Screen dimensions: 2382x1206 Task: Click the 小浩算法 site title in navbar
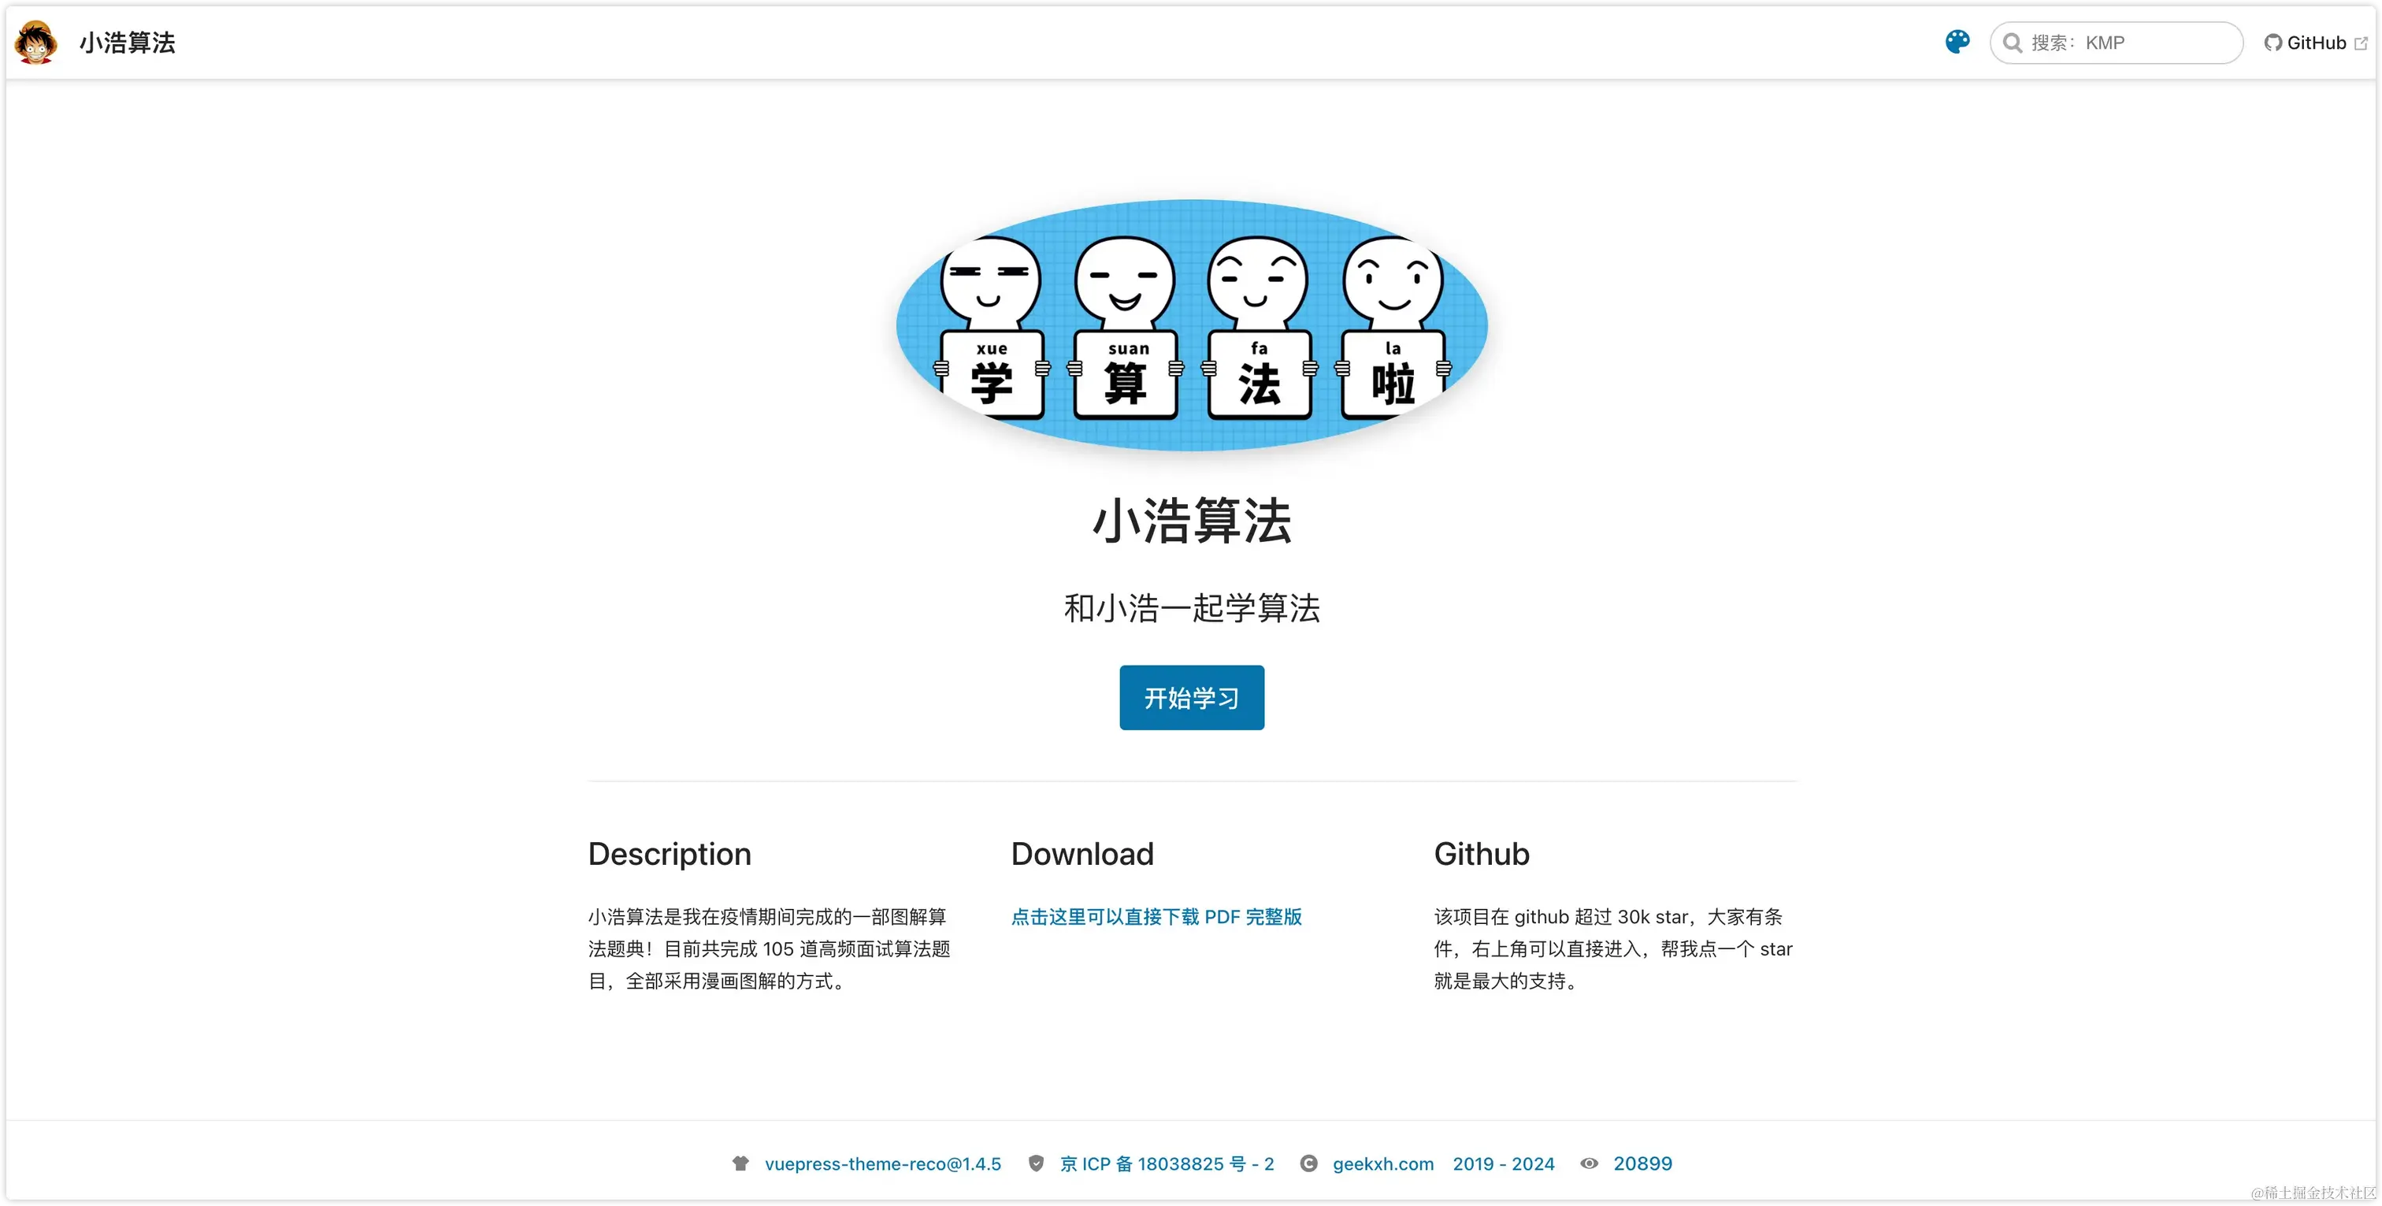[128, 43]
